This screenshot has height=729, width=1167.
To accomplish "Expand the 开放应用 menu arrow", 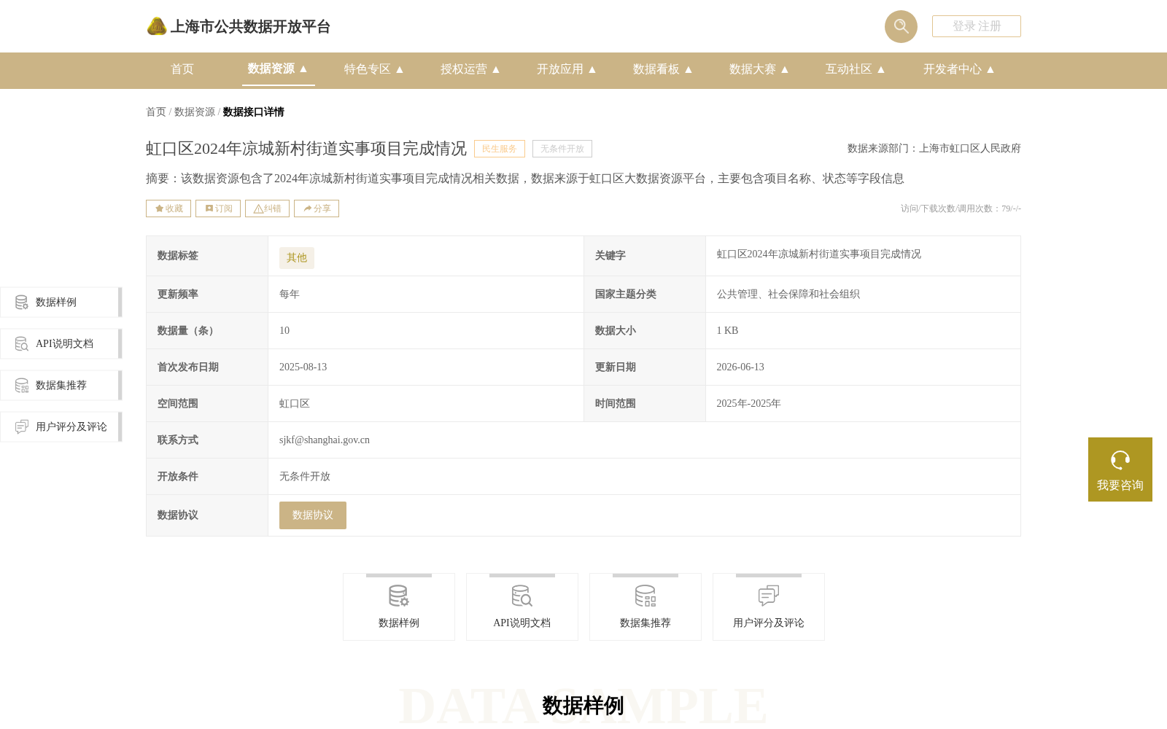I will coord(592,69).
